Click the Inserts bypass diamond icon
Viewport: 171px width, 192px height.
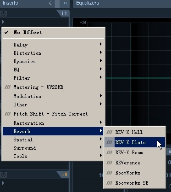tap(51, 3)
